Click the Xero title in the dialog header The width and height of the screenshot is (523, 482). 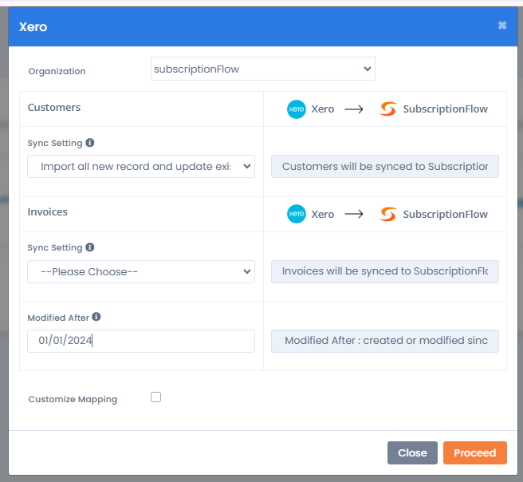click(33, 26)
